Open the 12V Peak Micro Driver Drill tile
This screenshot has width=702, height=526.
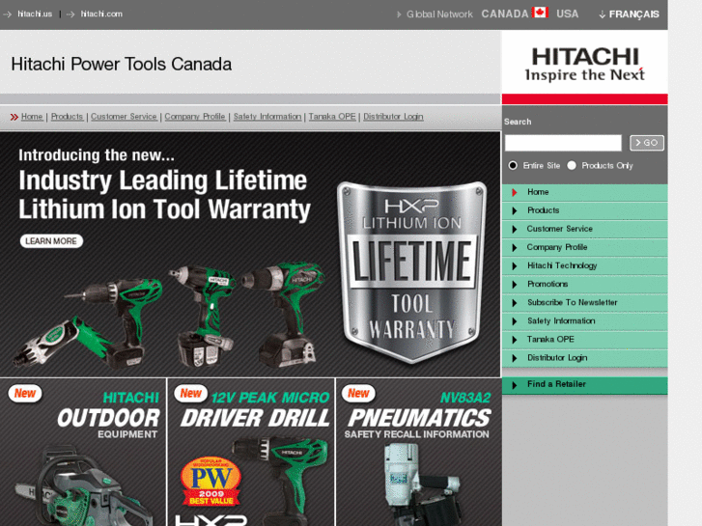coord(251,452)
